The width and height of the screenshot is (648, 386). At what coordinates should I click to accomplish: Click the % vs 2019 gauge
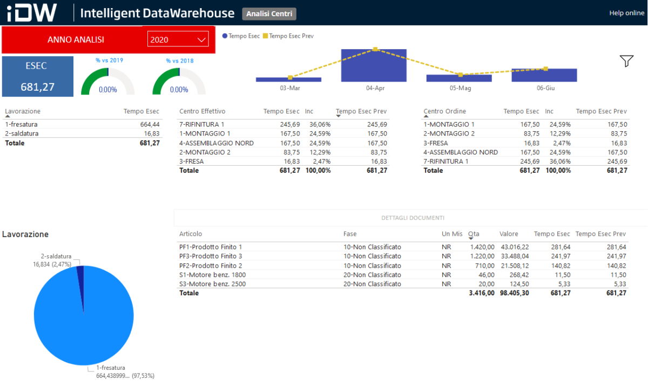[108, 81]
